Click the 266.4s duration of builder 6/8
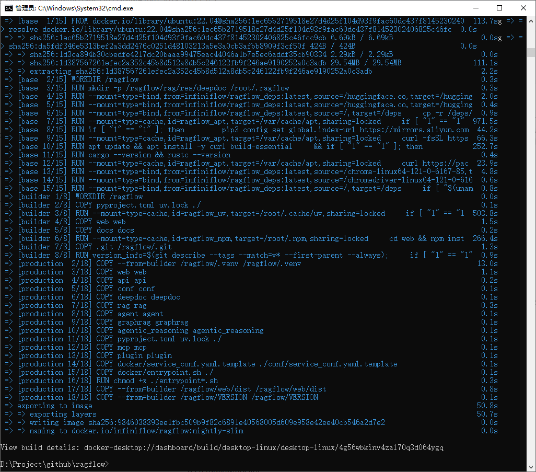Viewport: 536px width, 472px height. pyautogui.click(x=485, y=238)
